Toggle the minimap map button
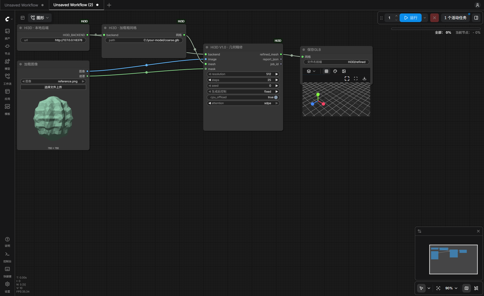The width and height of the screenshot is (484, 296). 467,288
